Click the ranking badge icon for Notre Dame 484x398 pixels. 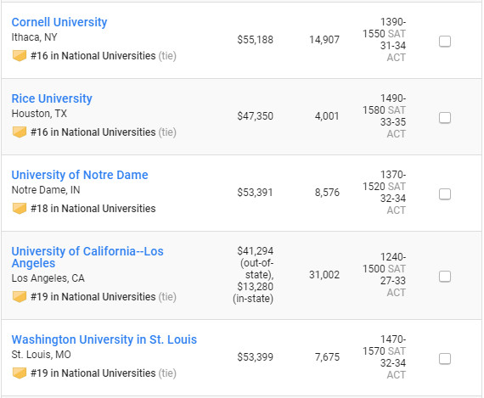(20, 209)
